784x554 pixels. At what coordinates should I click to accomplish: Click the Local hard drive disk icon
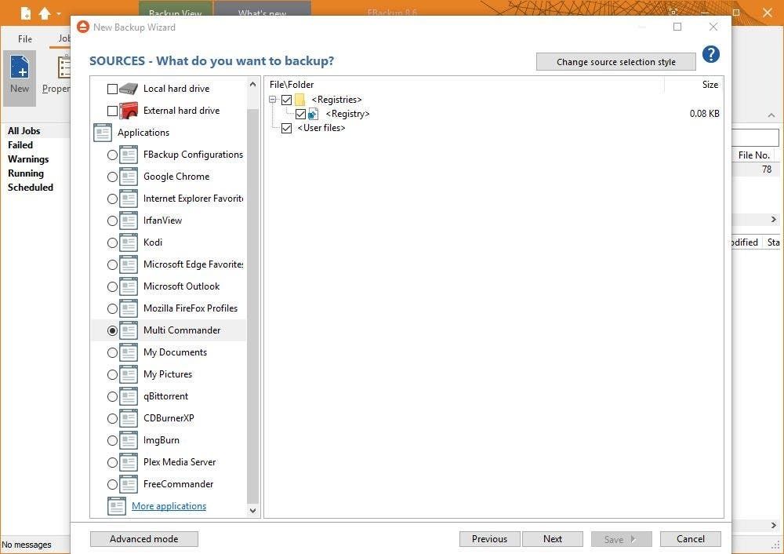pyautogui.click(x=129, y=89)
